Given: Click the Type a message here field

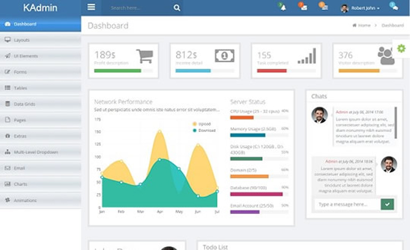Looking at the screenshot, I should coord(348,204).
